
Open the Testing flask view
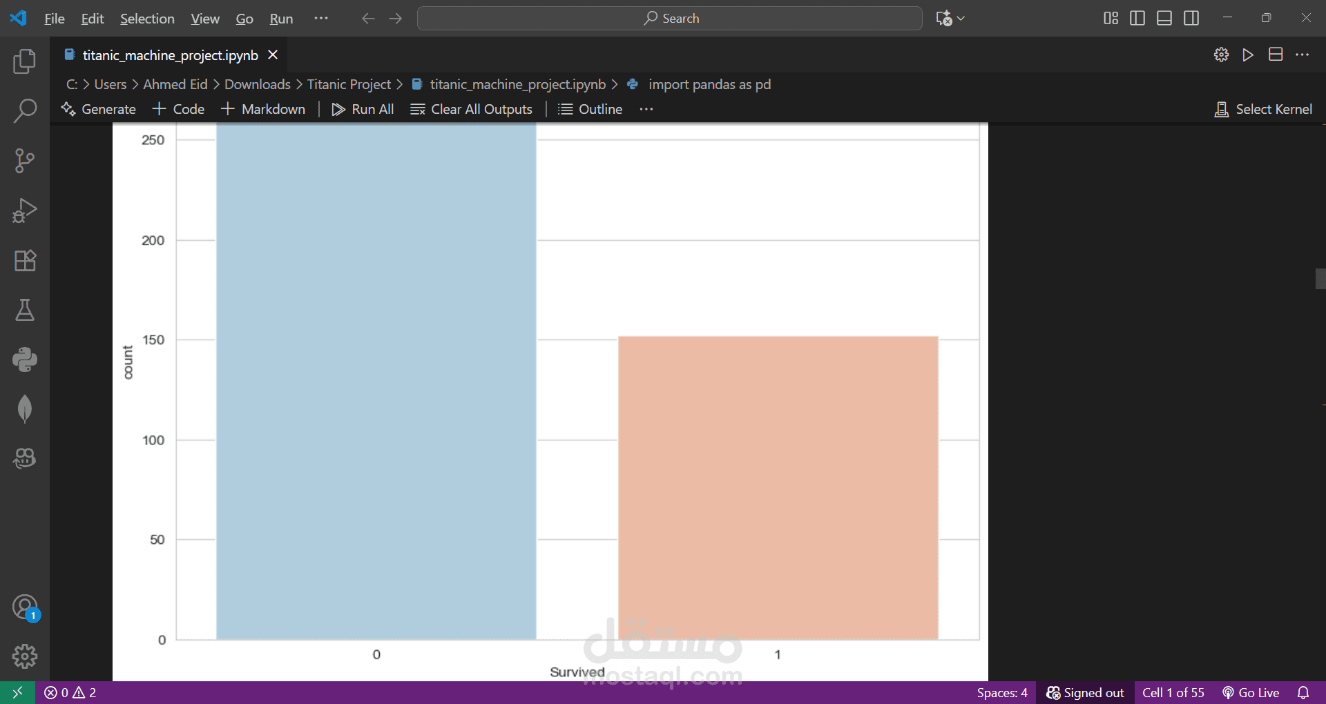point(25,310)
